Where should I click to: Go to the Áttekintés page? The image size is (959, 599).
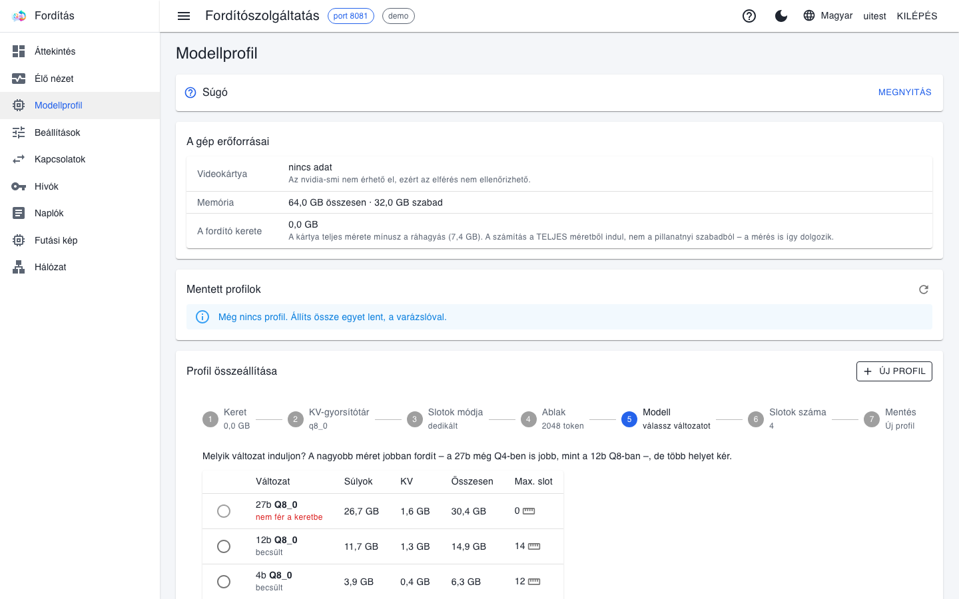coord(80,51)
